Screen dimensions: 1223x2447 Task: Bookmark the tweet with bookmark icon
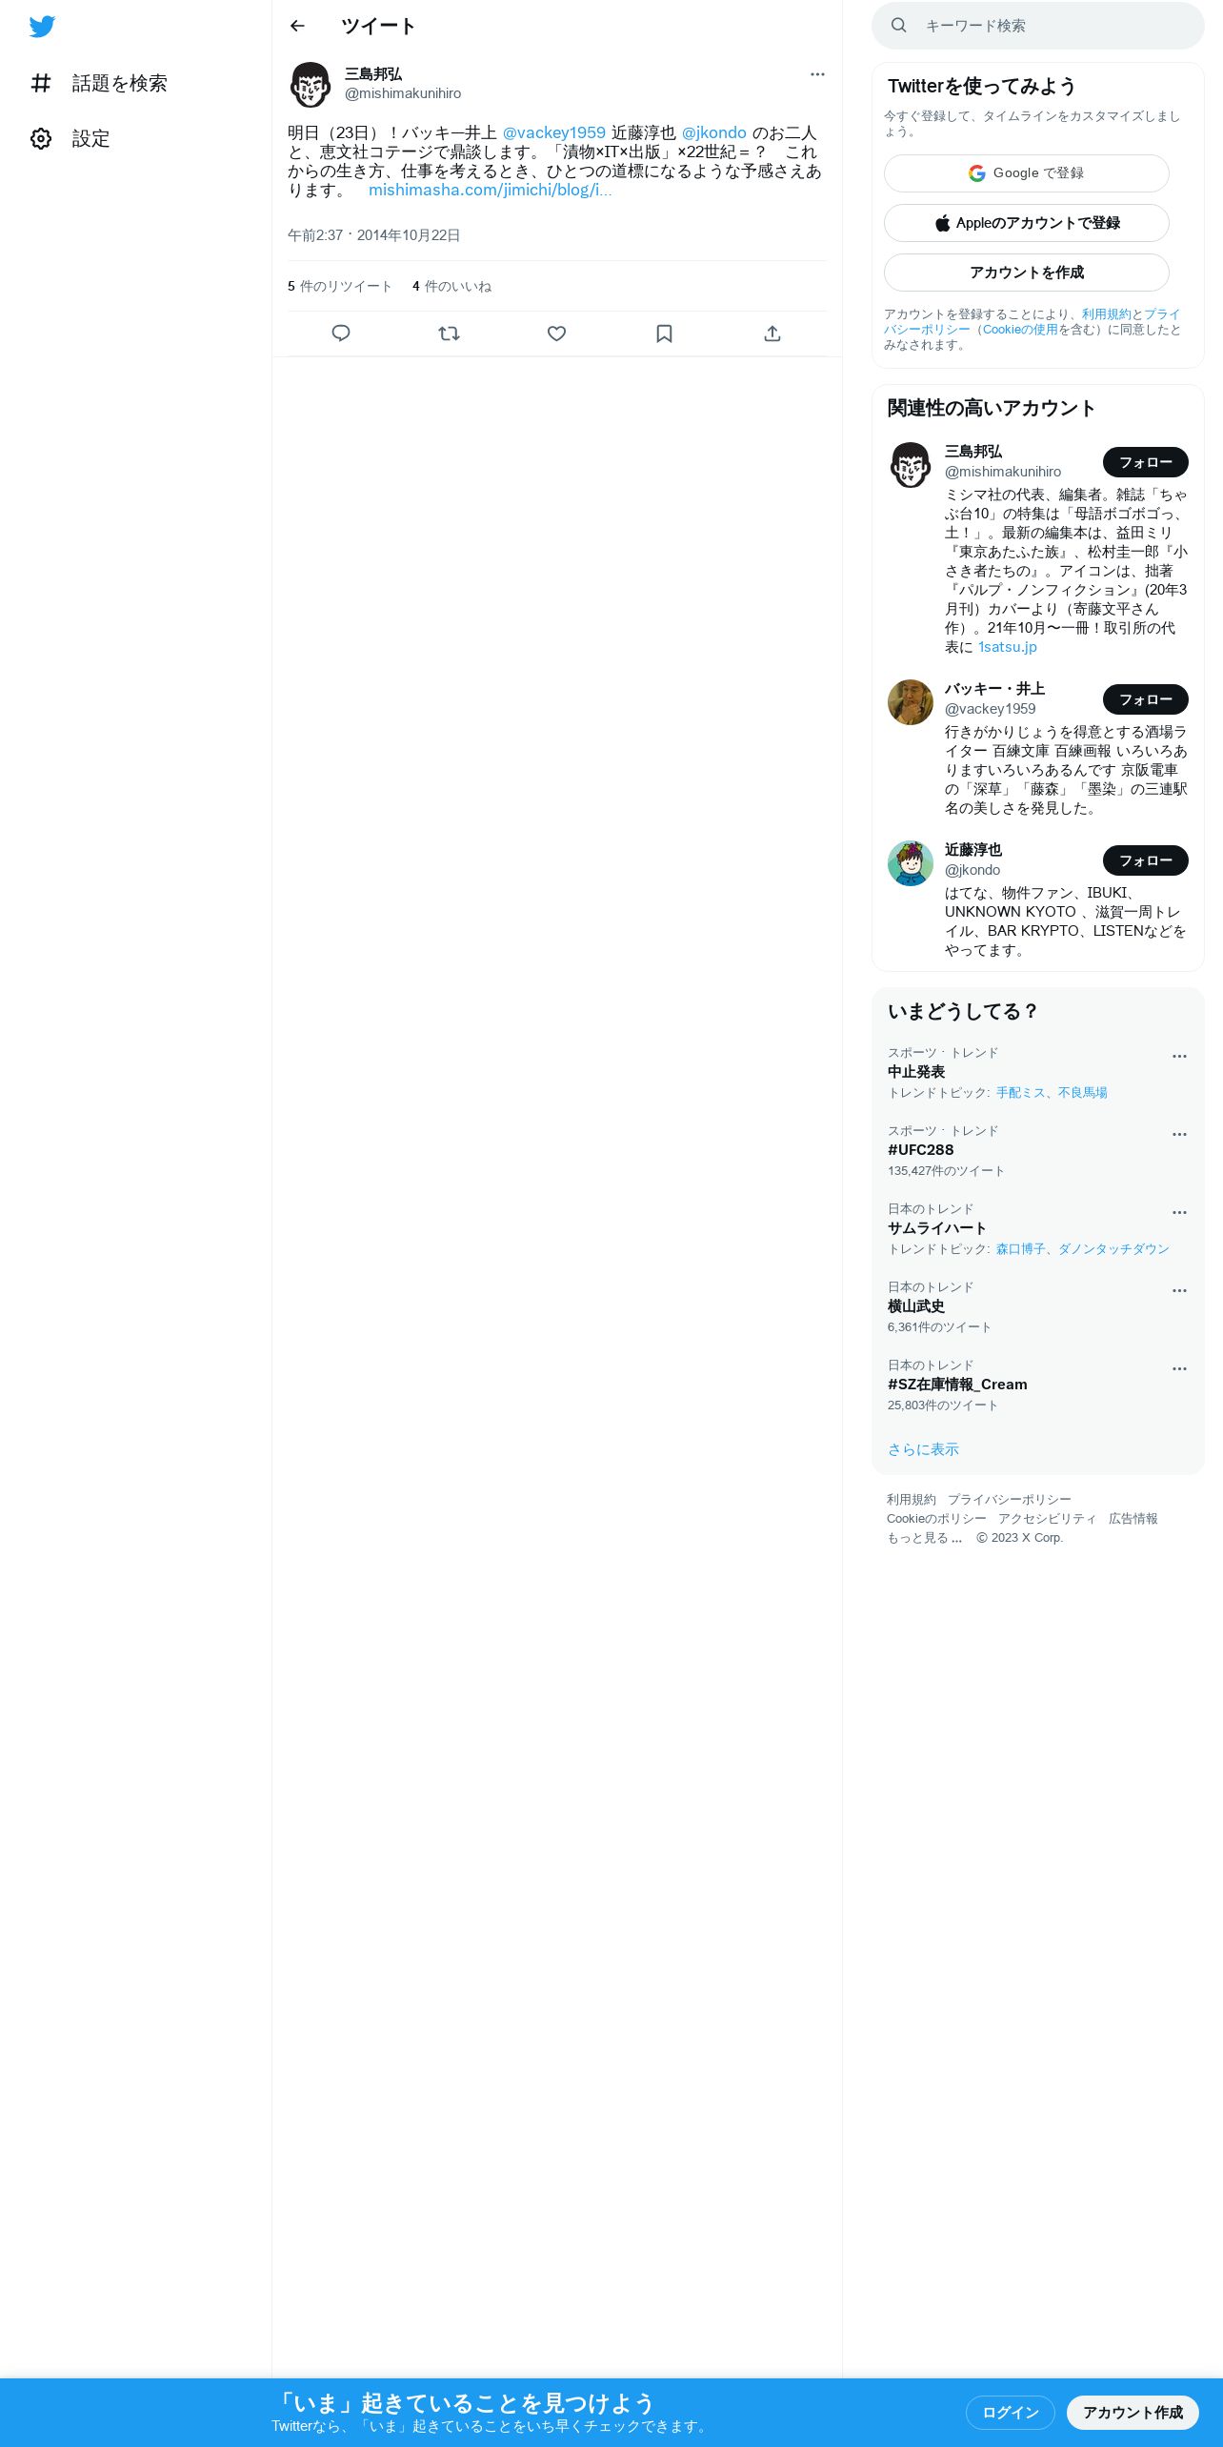(665, 334)
